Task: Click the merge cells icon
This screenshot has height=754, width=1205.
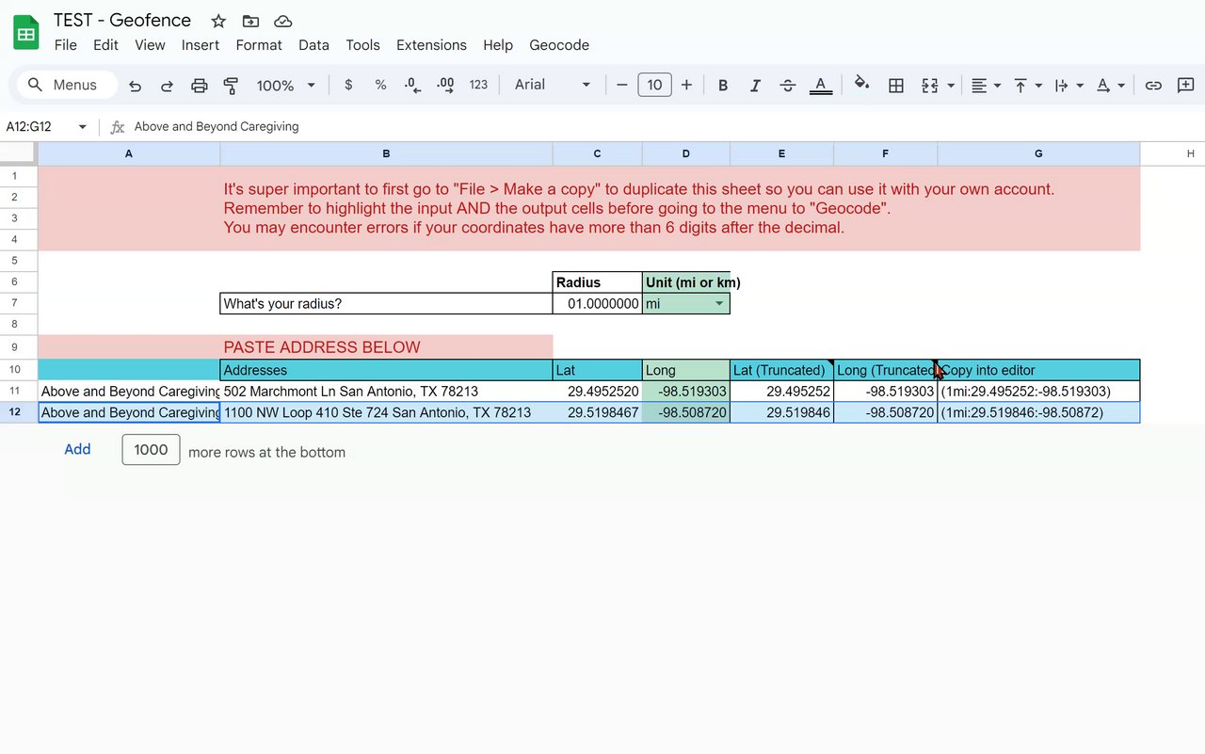Action: (930, 85)
